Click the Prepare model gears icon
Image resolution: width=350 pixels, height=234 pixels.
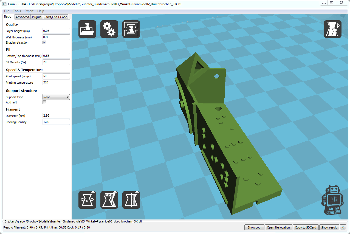click(109, 29)
